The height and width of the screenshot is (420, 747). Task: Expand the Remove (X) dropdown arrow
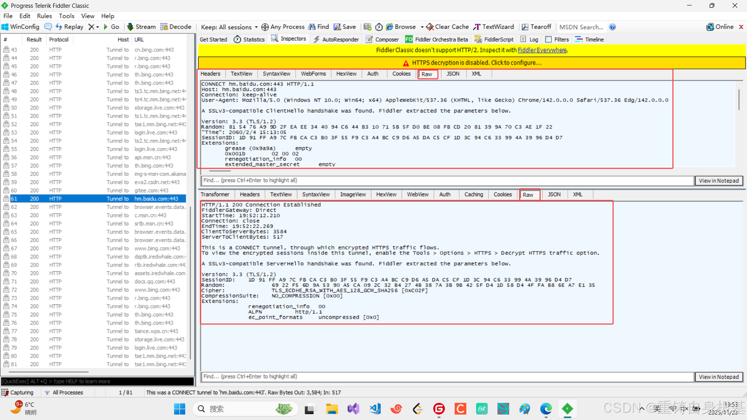click(x=97, y=27)
